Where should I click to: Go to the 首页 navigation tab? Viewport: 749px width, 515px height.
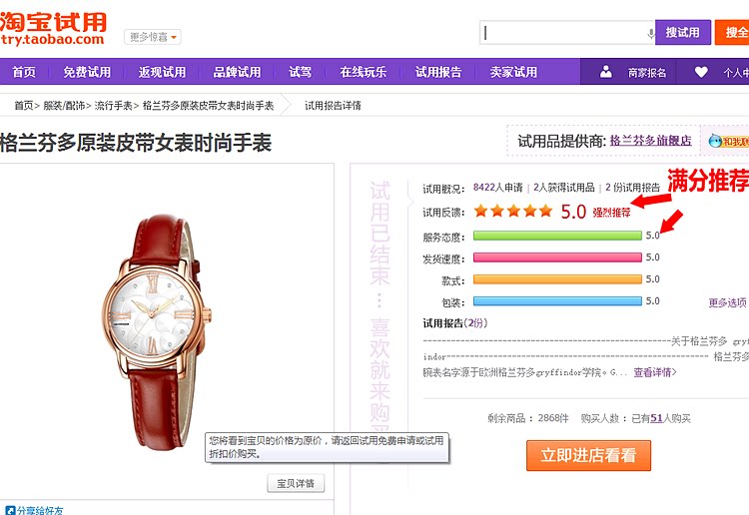(24, 72)
